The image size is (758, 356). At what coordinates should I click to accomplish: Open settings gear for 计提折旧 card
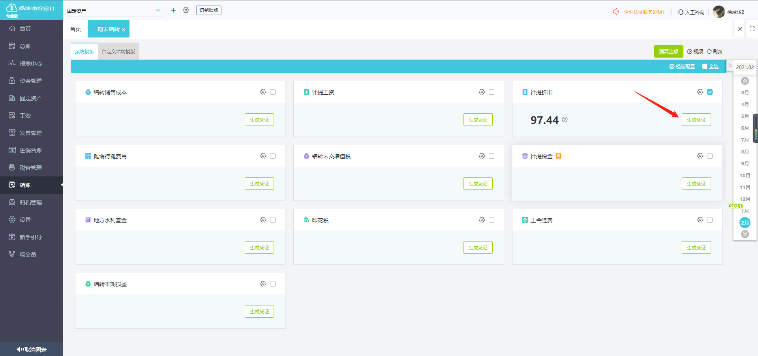(x=700, y=92)
